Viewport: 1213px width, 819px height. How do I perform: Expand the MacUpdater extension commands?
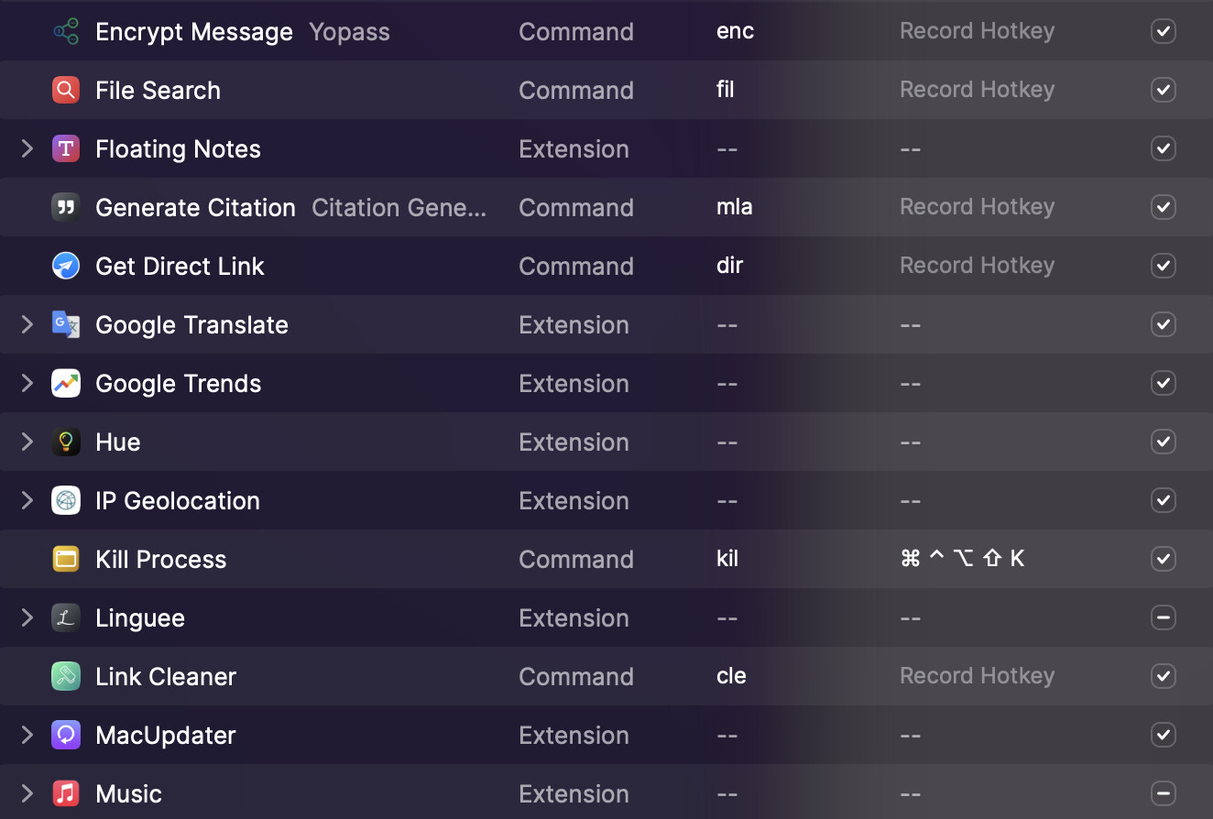tap(27, 735)
